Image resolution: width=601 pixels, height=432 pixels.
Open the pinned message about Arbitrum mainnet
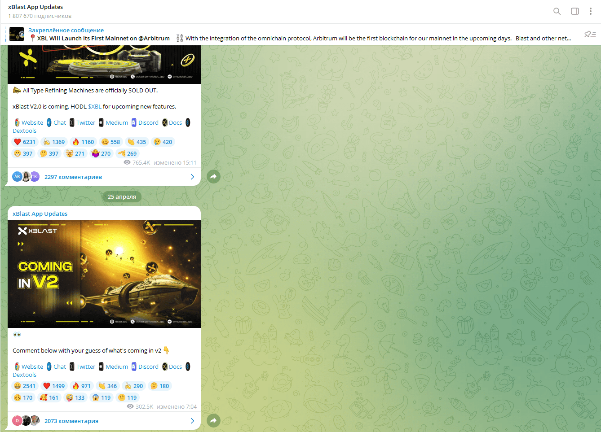[x=300, y=34]
